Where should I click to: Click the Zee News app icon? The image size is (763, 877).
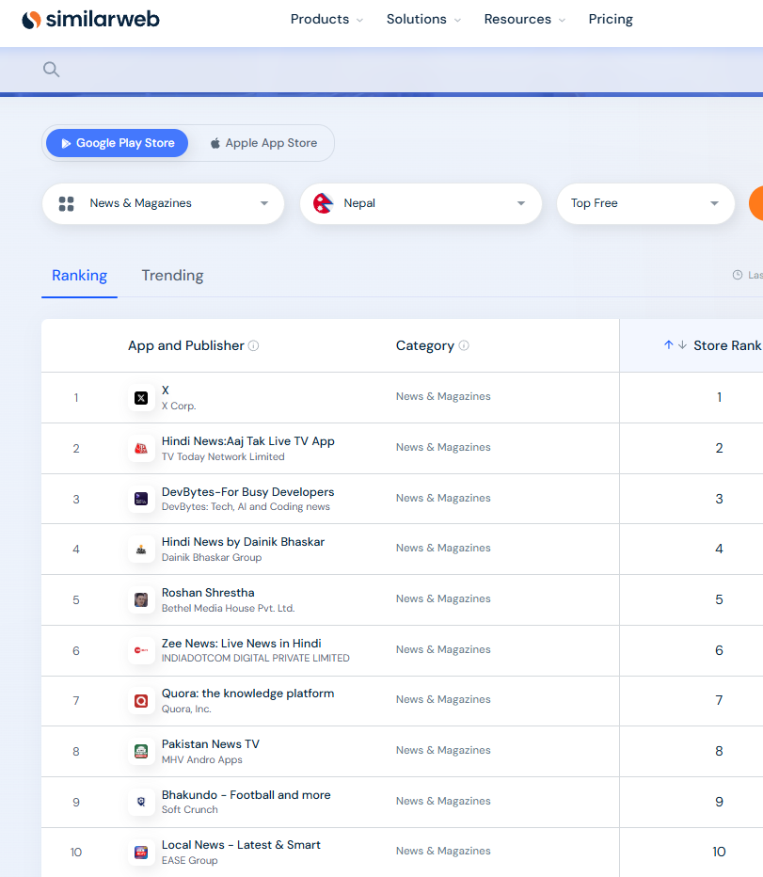pyautogui.click(x=141, y=650)
